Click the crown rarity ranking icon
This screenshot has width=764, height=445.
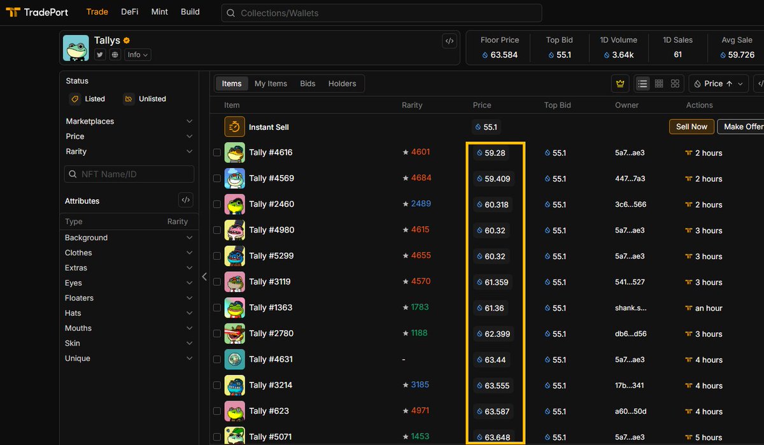[620, 83]
